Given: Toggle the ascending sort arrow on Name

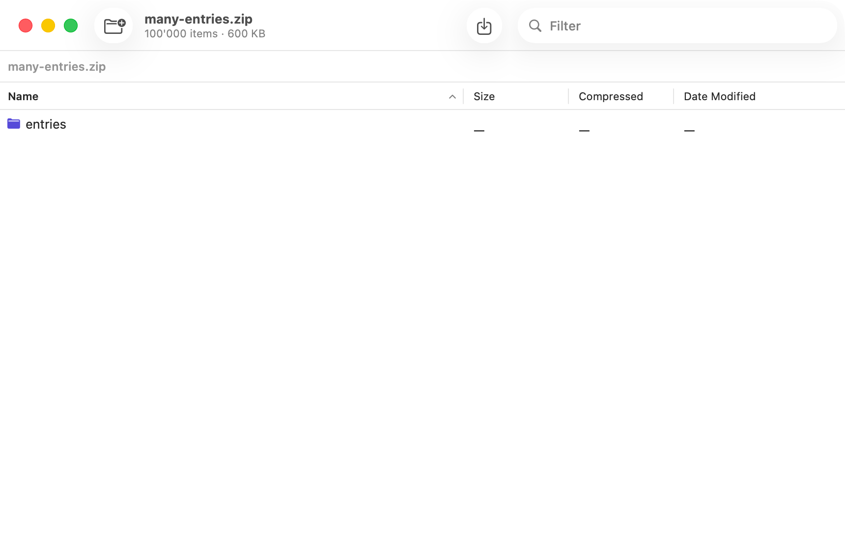Looking at the screenshot, I should tap(452, 97).
